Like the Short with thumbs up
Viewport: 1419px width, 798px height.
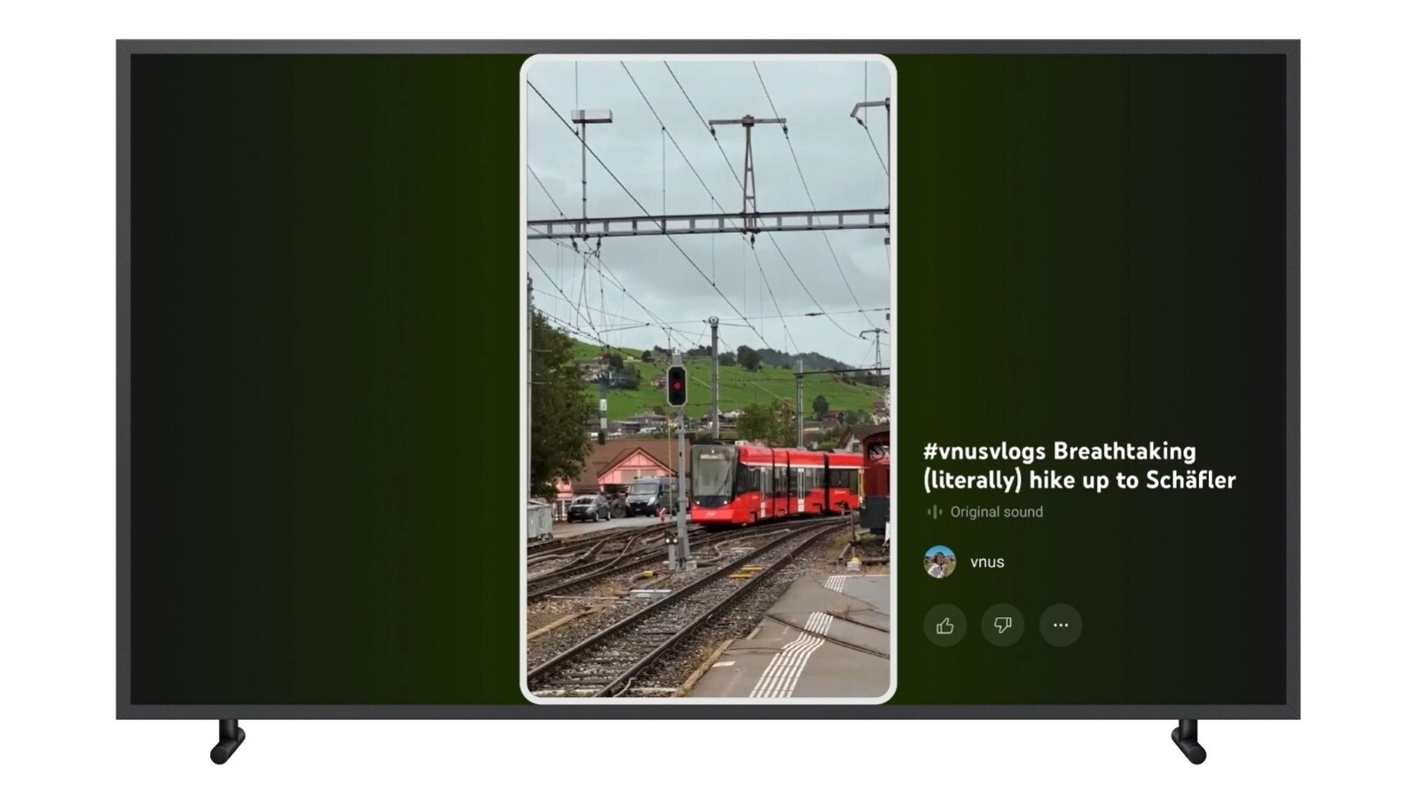point(945,625)
